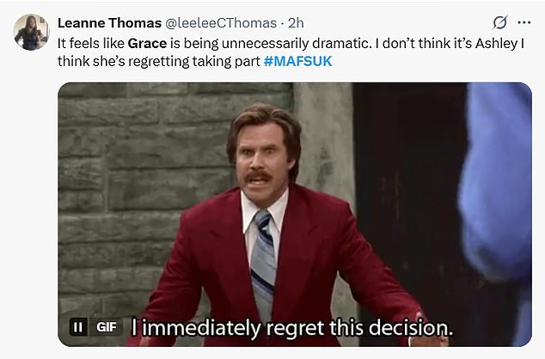Click the GIF caption about regretting this decision

291,327
